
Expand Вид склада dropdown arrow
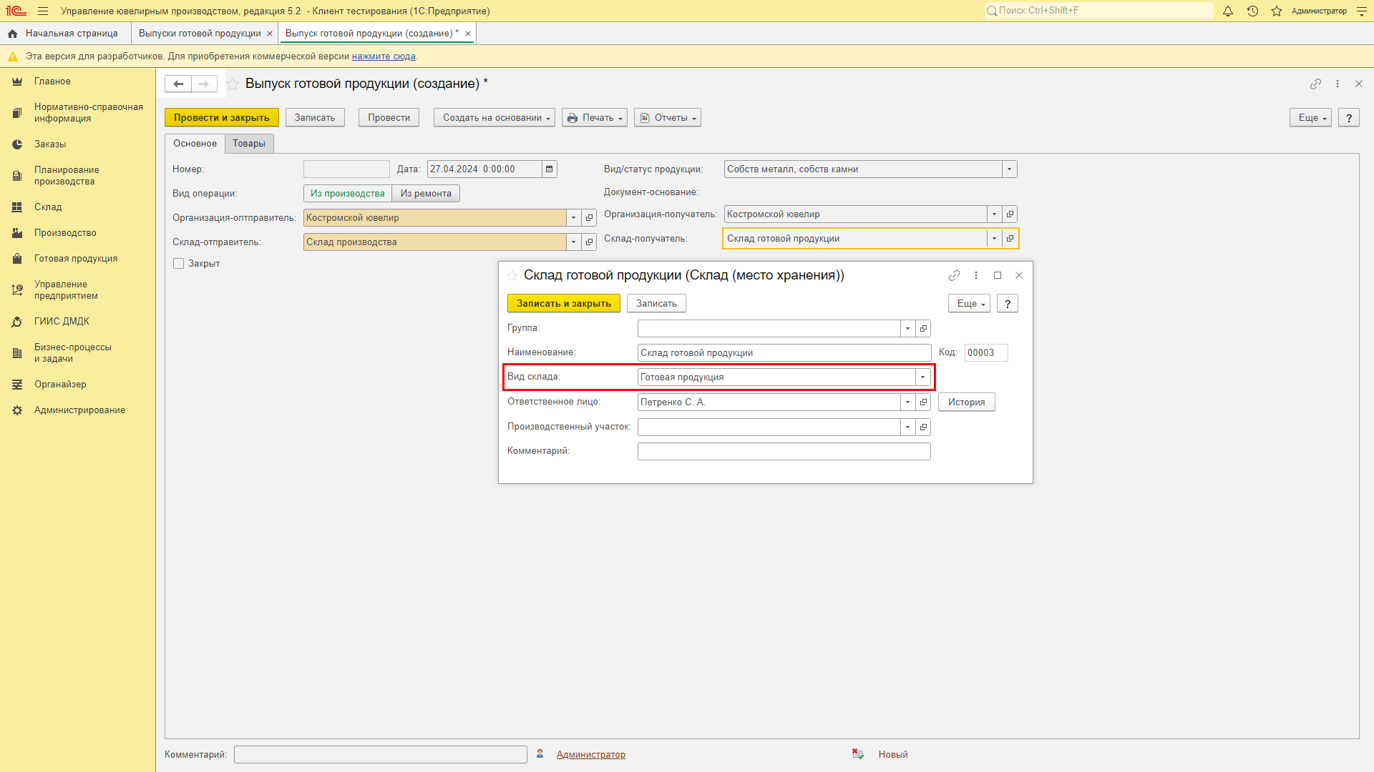coord(923,377)
